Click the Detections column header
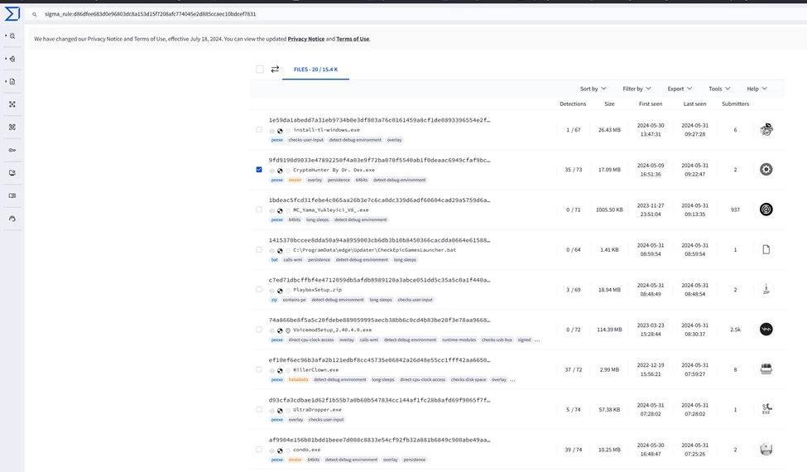 (x=573, y=104)
